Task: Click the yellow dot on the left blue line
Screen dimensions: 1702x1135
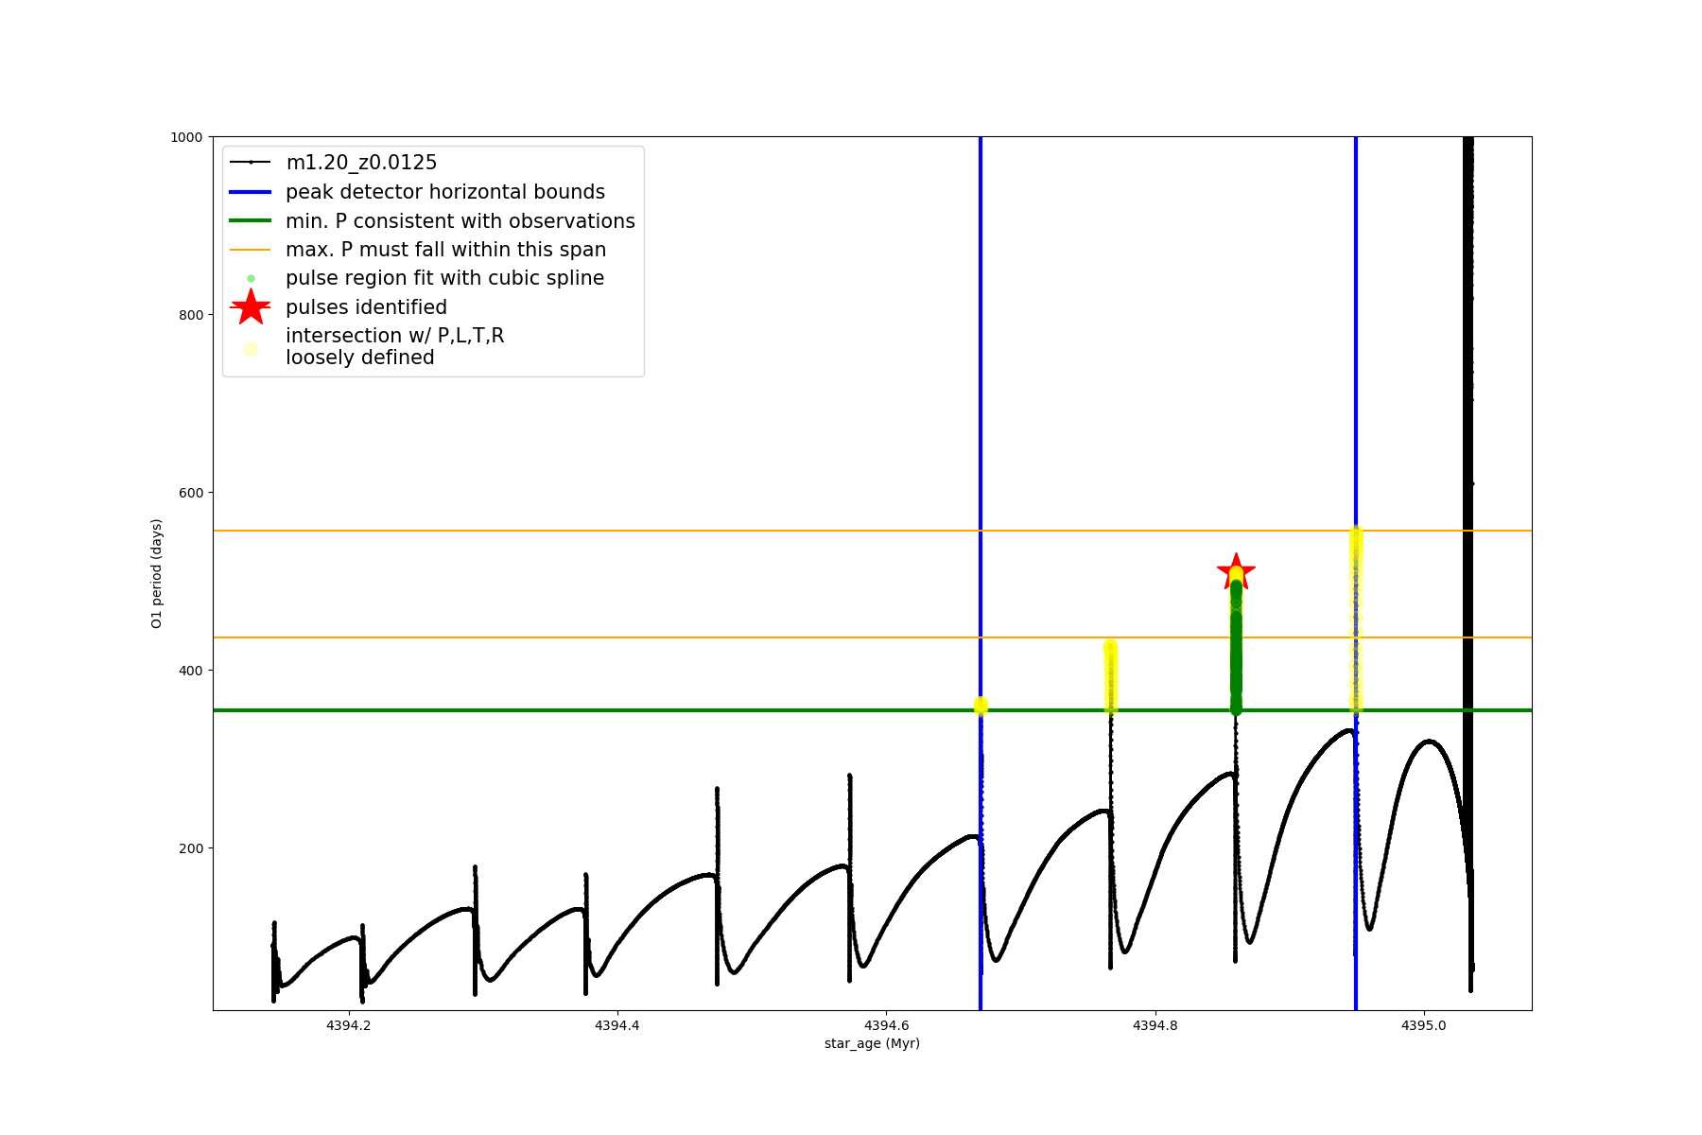Action: click(981, 706)
